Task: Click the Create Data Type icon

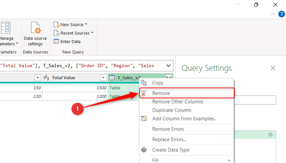Action: 144,150
